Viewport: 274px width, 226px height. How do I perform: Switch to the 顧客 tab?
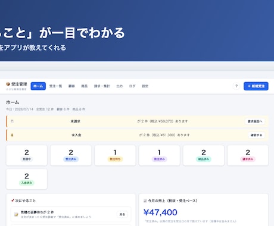(71, 86)
